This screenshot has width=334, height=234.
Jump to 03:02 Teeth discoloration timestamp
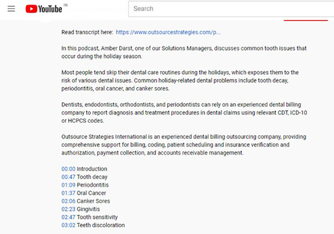click(68, 225)
